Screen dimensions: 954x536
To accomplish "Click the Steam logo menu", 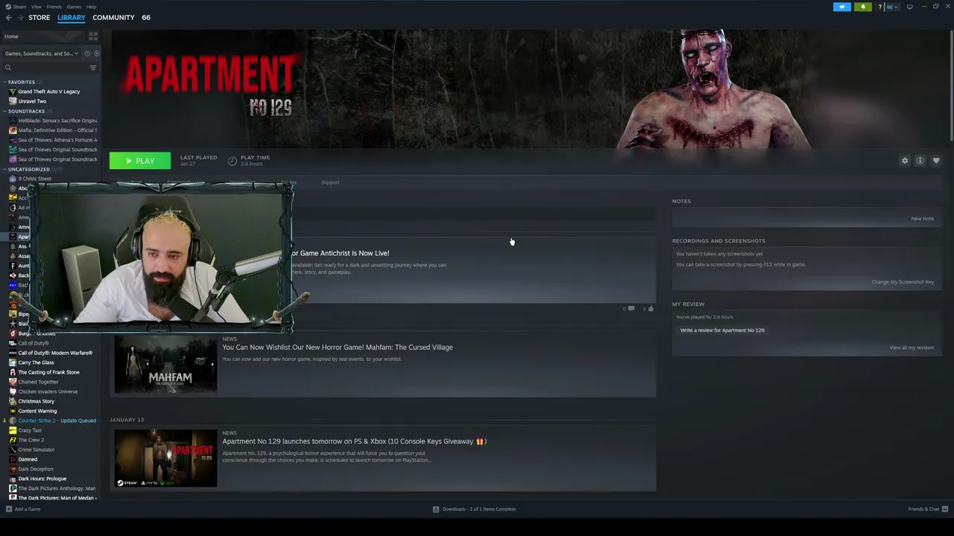I will point(7,7).
